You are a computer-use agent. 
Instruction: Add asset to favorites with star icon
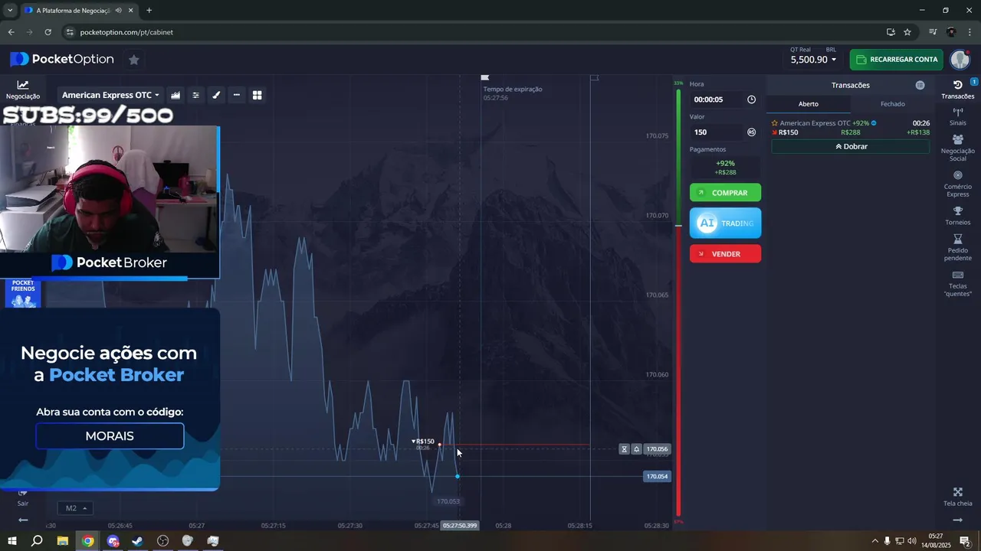(134, 60)
